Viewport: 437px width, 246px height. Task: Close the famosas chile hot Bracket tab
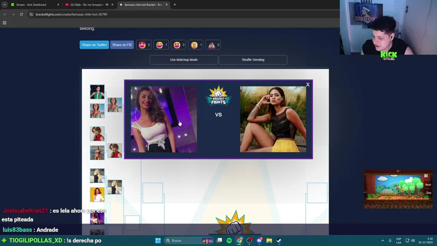167,5
